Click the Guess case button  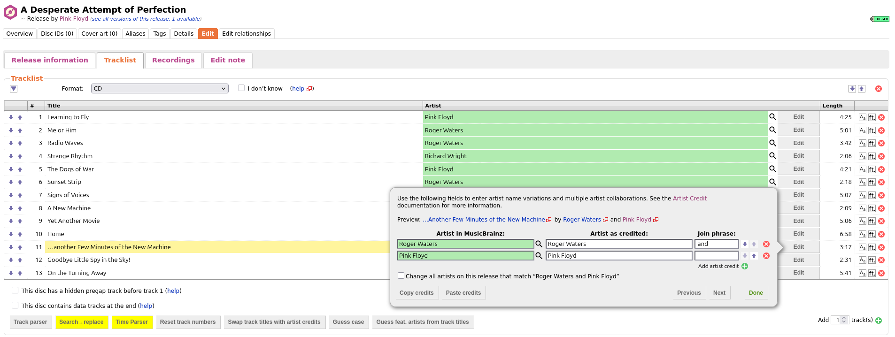348,322
